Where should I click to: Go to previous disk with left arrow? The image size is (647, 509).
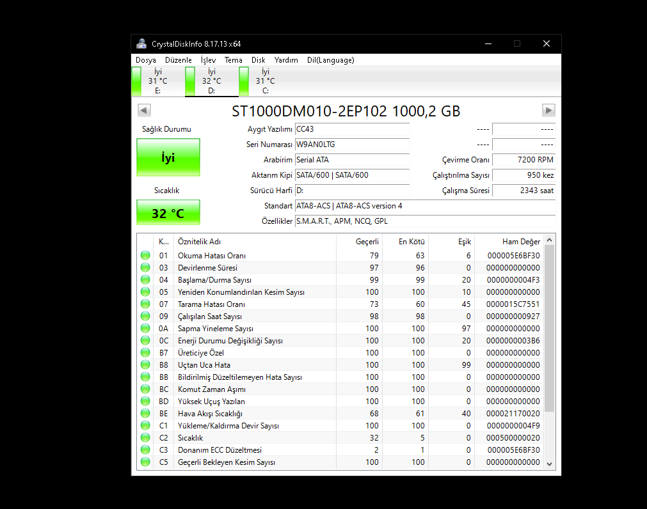(144, 111)
